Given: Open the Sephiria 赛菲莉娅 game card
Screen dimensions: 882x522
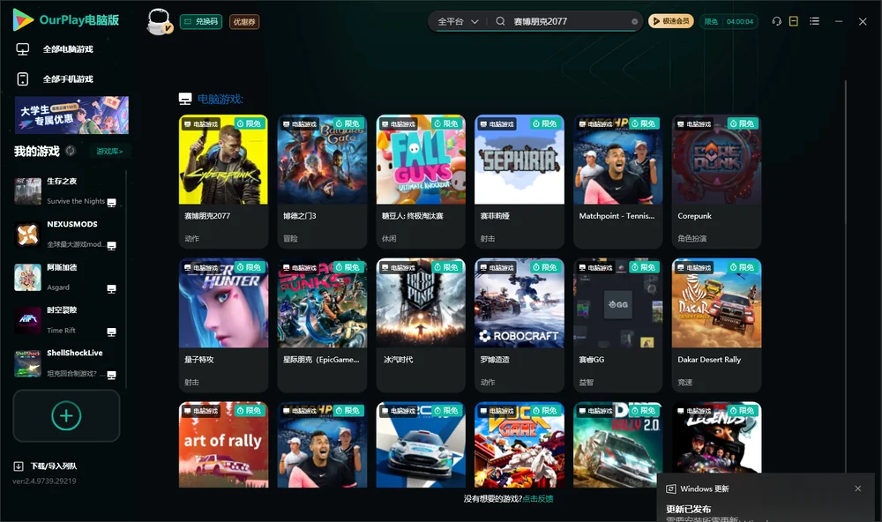Looking at the screenshot, I should (519, 181).
